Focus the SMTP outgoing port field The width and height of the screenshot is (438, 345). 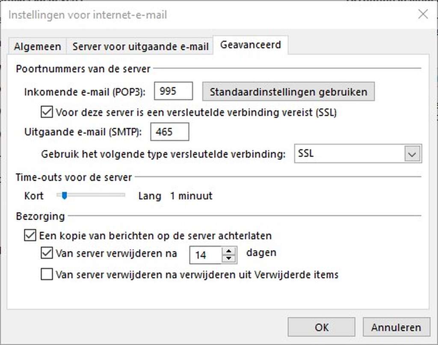click(169, 132)
